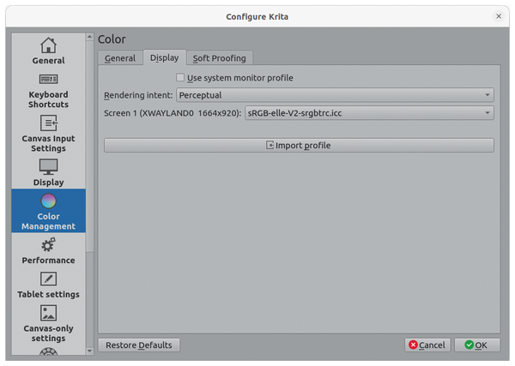Open the Tablet settings section

(48, 285)
